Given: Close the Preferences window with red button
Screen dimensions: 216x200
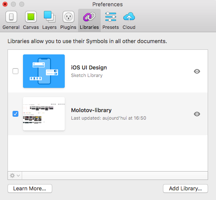Looking at the screenshot, I should click(x=5, y=4).
